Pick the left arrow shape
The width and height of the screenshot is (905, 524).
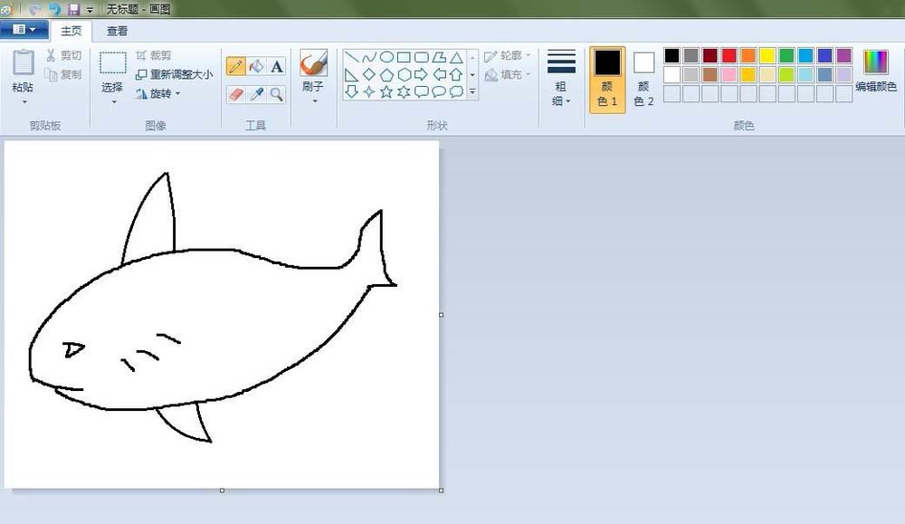coord(439,74)
